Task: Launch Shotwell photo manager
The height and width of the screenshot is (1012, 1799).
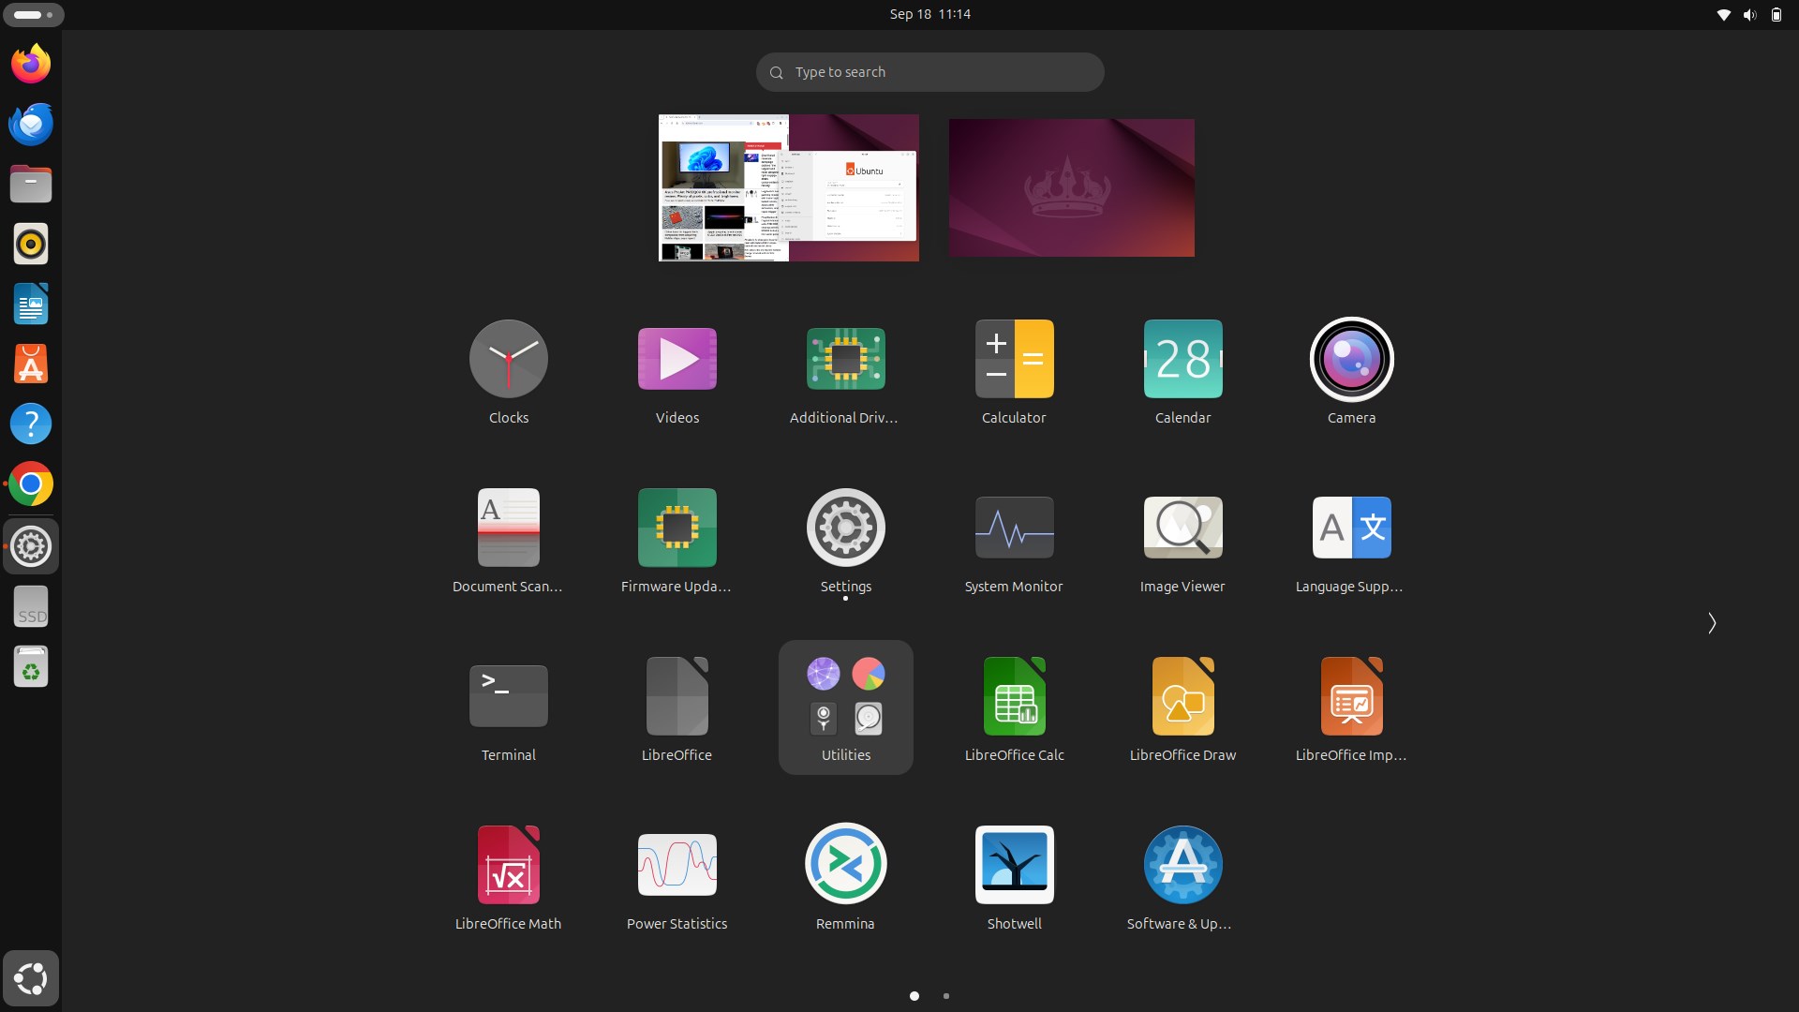Action: pos(1014,878)
